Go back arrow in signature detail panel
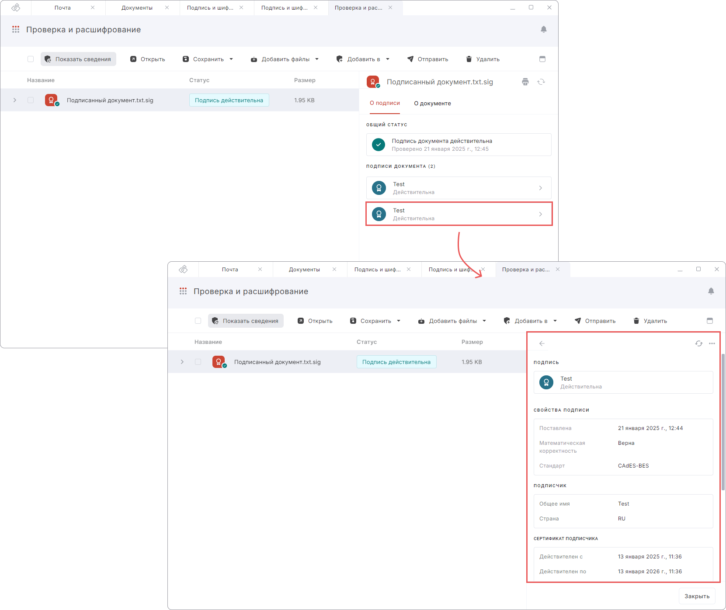This screenshot has width=726, height=610. 542,343
